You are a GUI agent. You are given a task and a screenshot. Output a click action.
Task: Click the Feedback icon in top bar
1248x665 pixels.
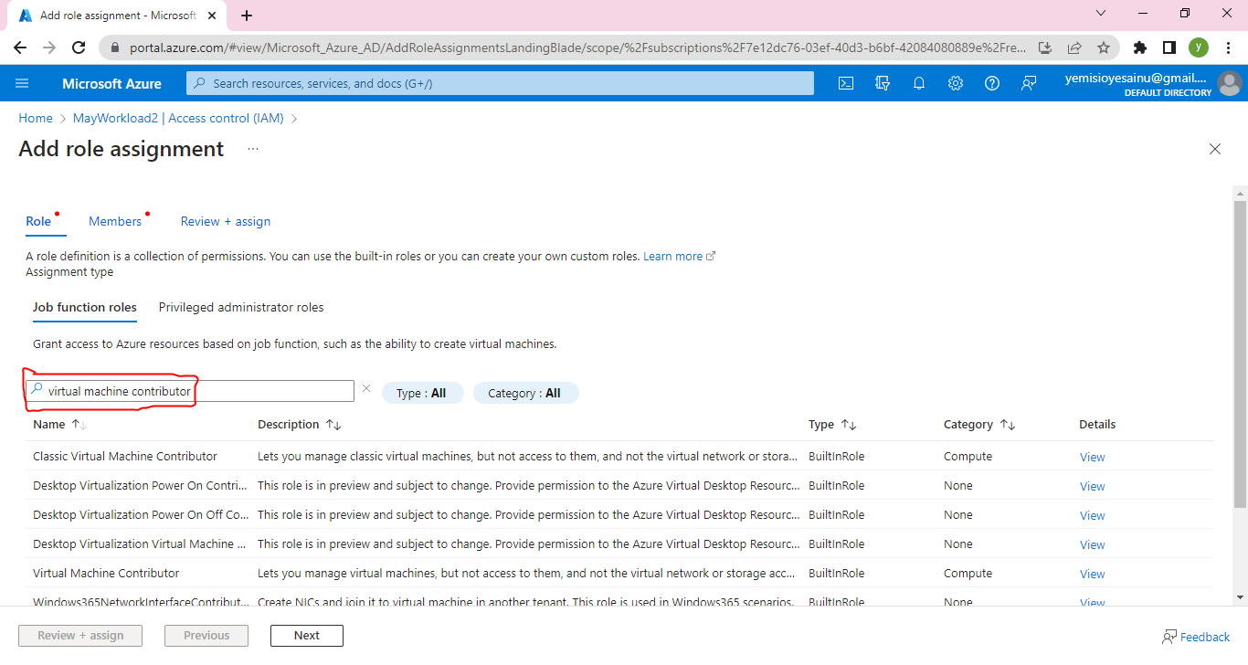point(1029,83)
